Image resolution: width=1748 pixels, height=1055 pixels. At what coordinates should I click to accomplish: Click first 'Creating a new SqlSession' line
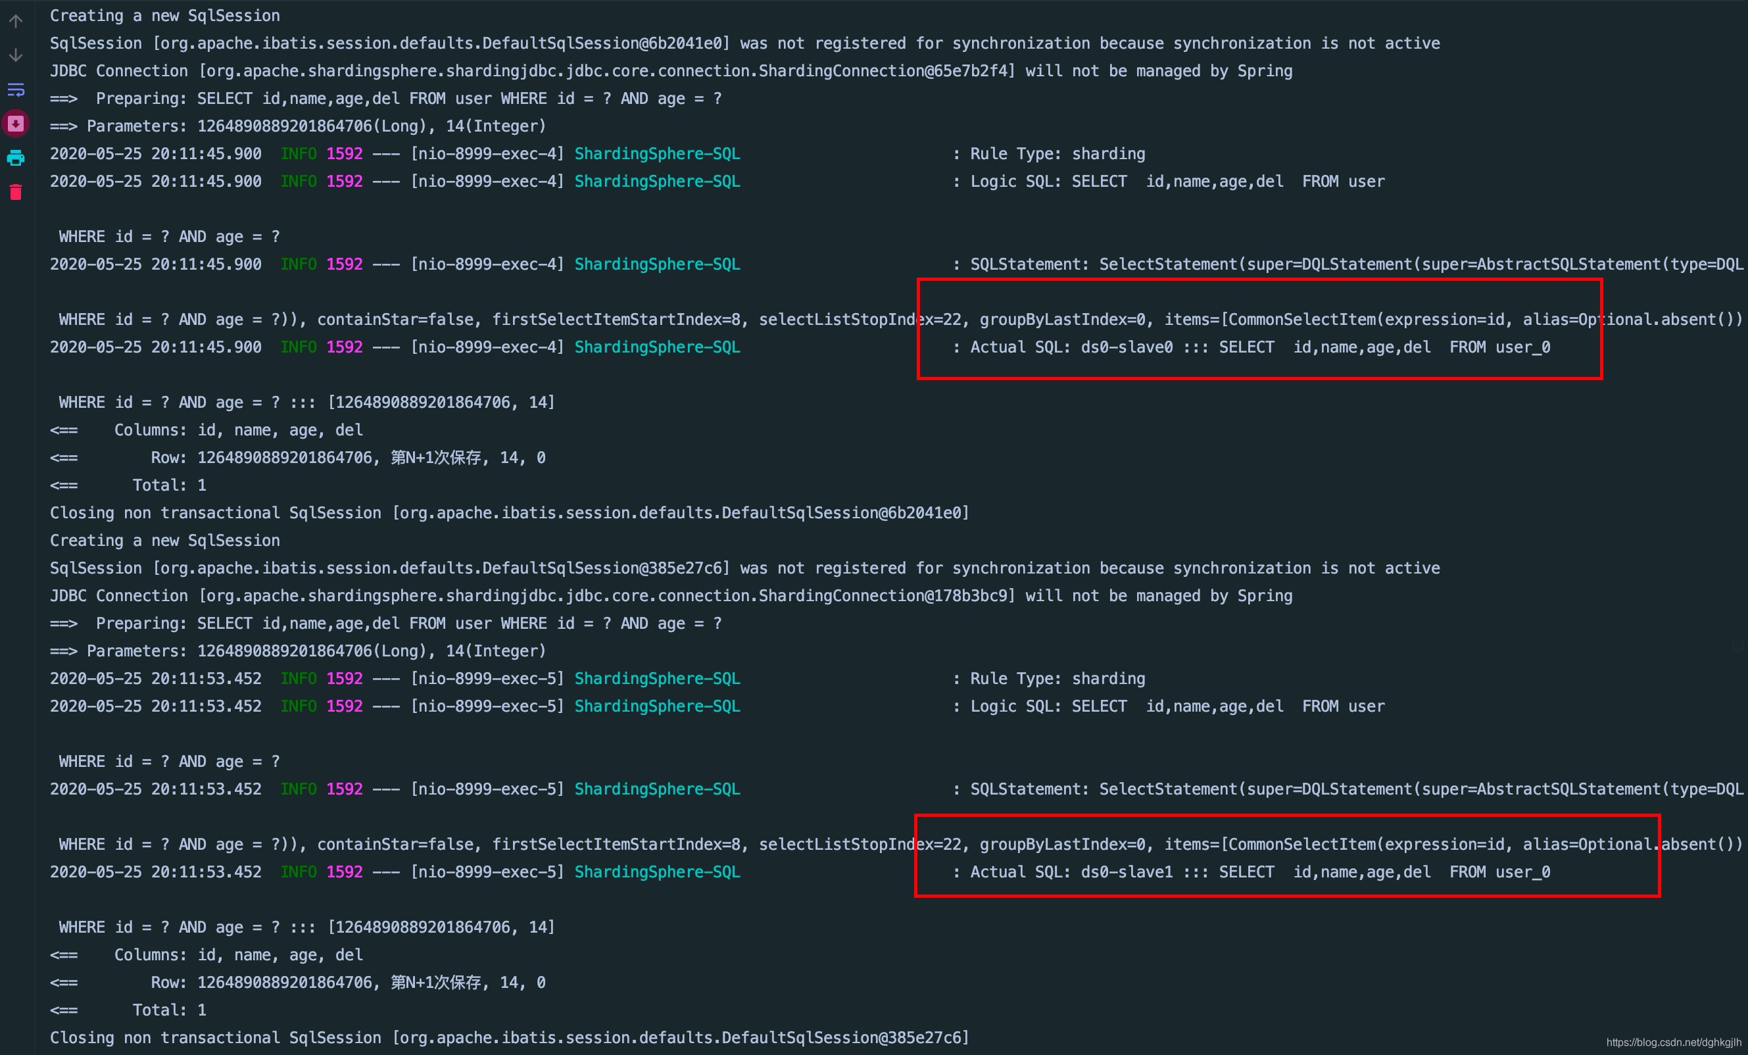pos(164,16)
